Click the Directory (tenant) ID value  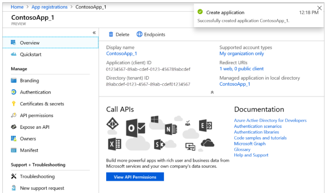point(148,84)
